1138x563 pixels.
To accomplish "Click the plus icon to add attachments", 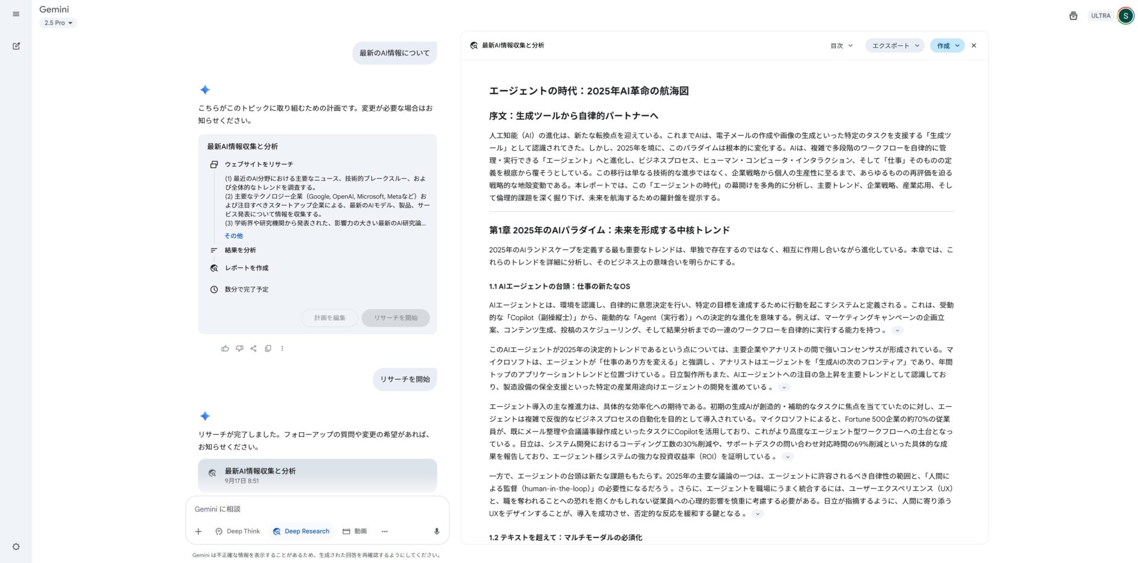I will point(198,531).
